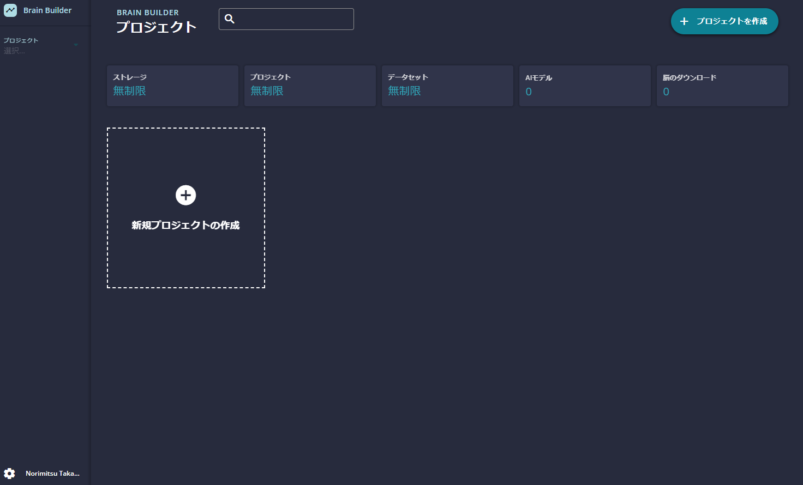Open the プロジェクト selector dropdown in sidebar

42,45
